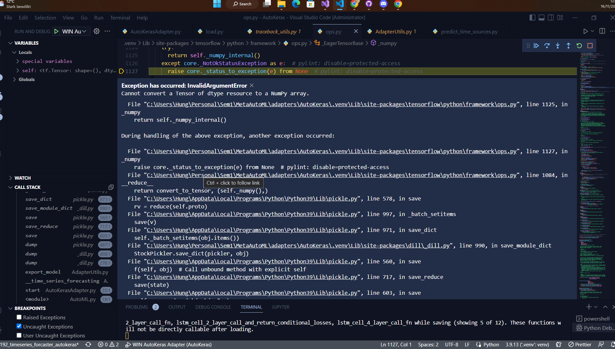This screenshot has width=615, height=349.
Task: Click the Step Out debug icon
Action: coord(568,45)
